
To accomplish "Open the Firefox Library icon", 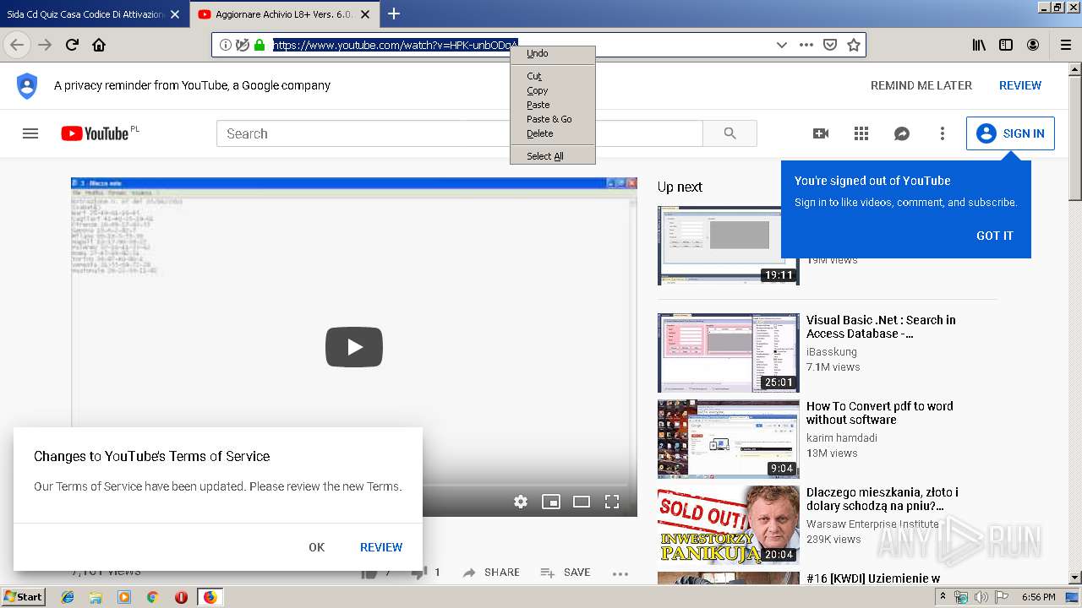I will 979,45.
